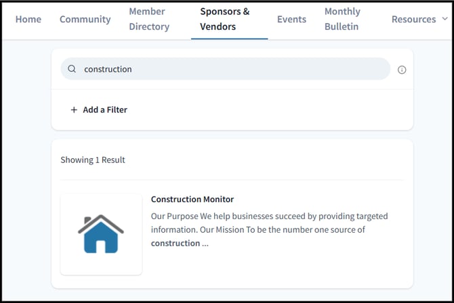The width and height of the screenshot is (454, 303).
Task: Open the Construction Monitor listing title
Action: tap(192, 200)
